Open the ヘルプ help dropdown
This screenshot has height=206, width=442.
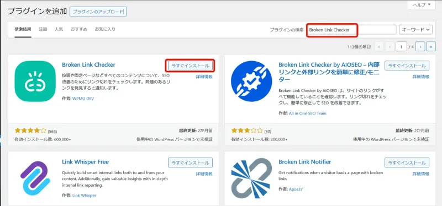pyautogui.click(x=422, y=5)
